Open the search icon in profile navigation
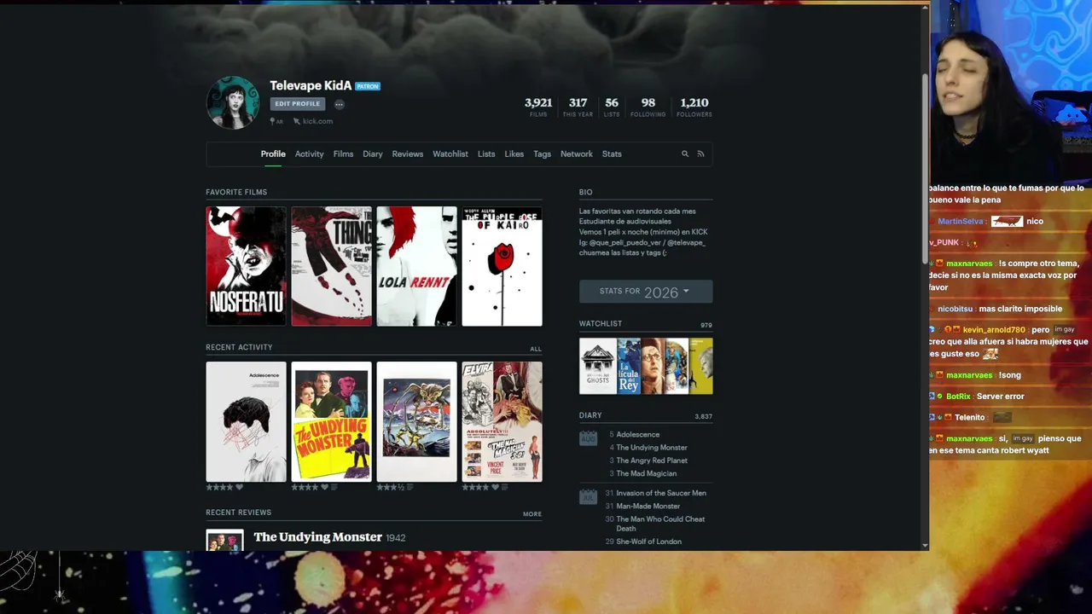Viewport: 1092px width, 614px height. pyautogui.click(x=684, y=154)
